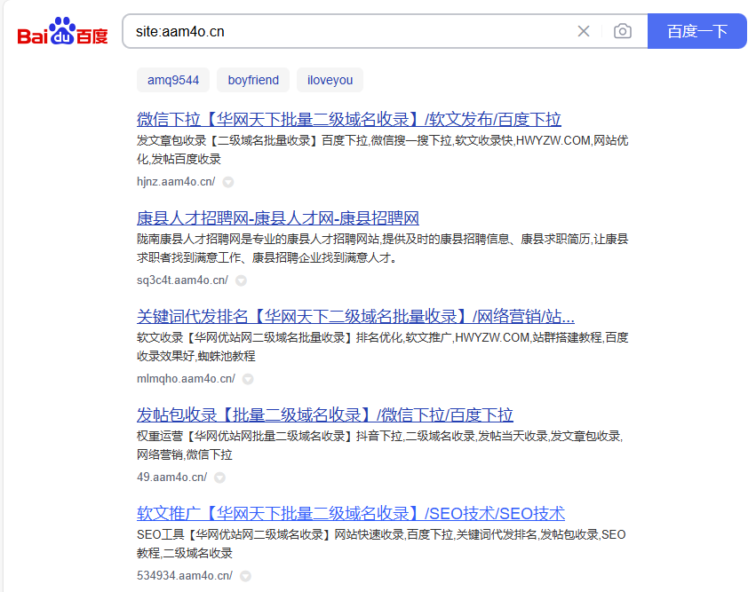This screenshot has width=756, height=592.
Task: Click the URL text 49.aam4o.cn/
Action: 172,478
